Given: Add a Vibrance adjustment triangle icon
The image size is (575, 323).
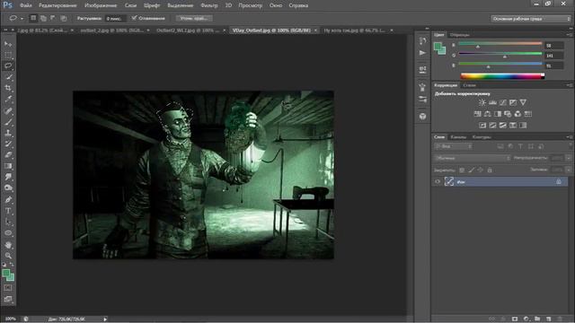Looking at the screenshot, I should pyautogui.click(x=523, y=102).
